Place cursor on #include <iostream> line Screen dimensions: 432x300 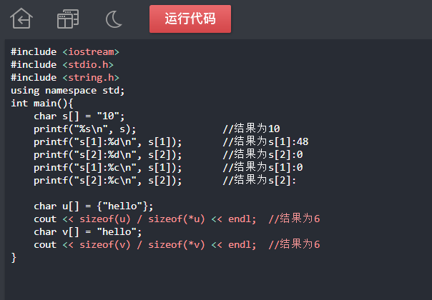click(64, 51)
